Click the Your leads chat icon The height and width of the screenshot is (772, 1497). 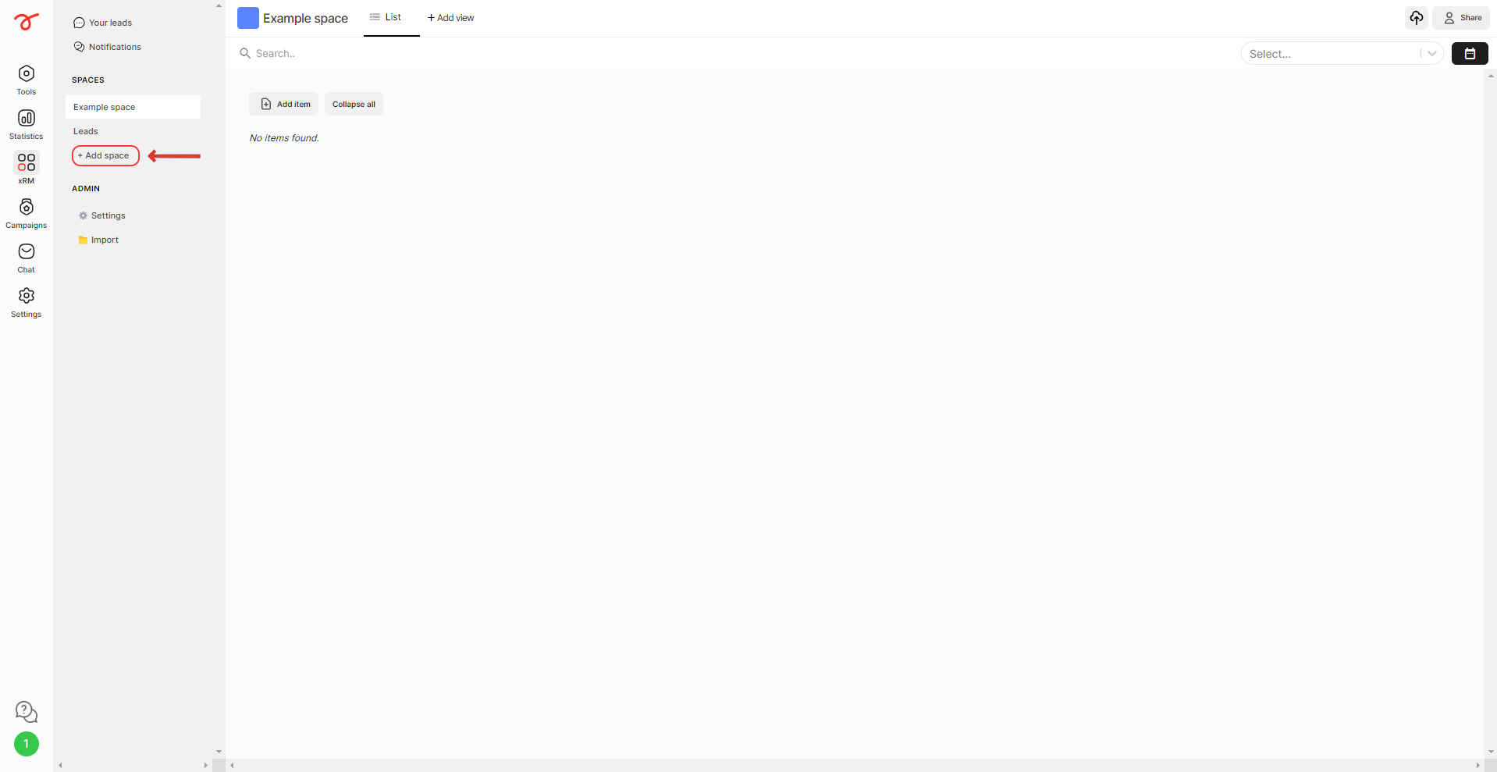pyautogui.click(x=79, y=23)
